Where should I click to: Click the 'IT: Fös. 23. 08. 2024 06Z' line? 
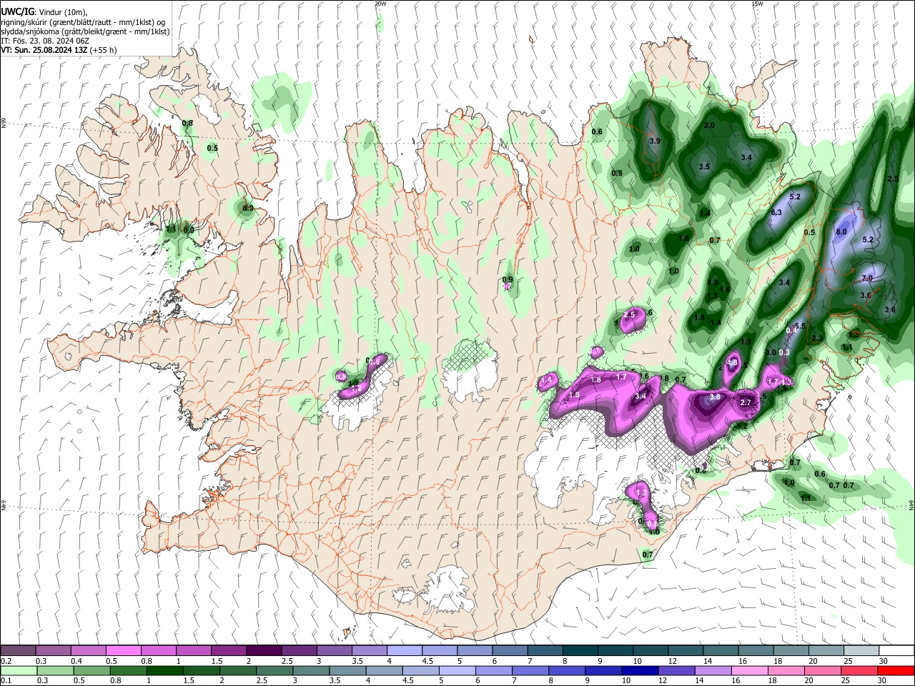[45, 41]
